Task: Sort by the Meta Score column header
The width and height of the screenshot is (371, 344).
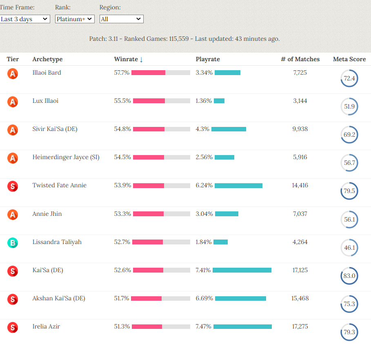Action: [x=349, y=59]
